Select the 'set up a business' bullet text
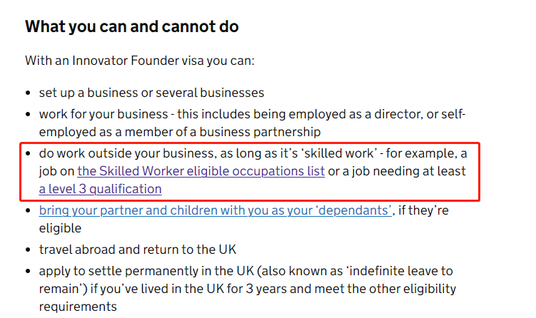 pos(151,93)
